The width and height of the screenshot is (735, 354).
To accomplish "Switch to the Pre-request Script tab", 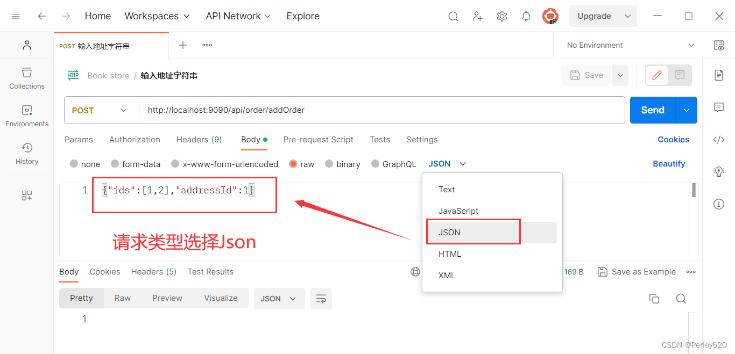I will (x=319, y=140).
